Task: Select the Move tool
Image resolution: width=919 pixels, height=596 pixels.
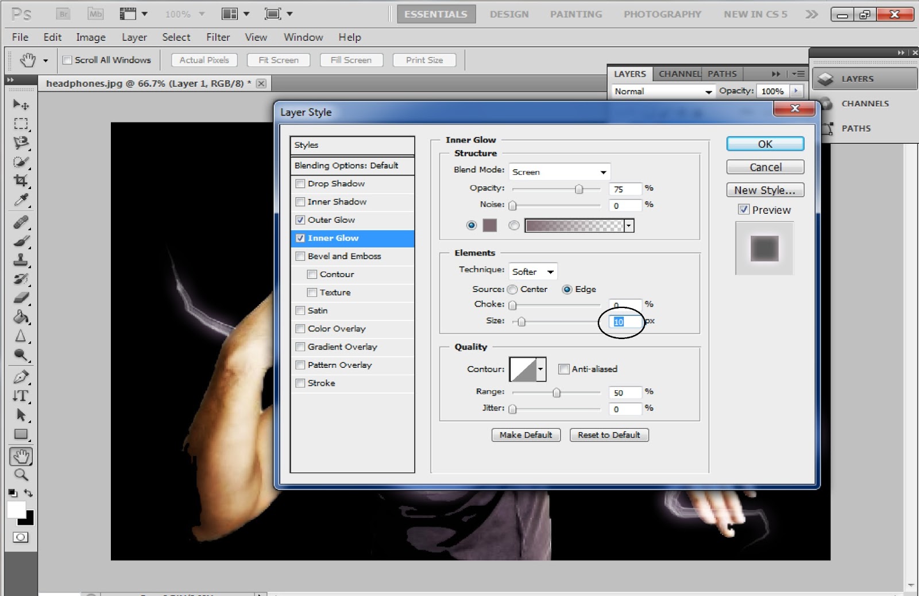Action: click(x=21, y=105)
